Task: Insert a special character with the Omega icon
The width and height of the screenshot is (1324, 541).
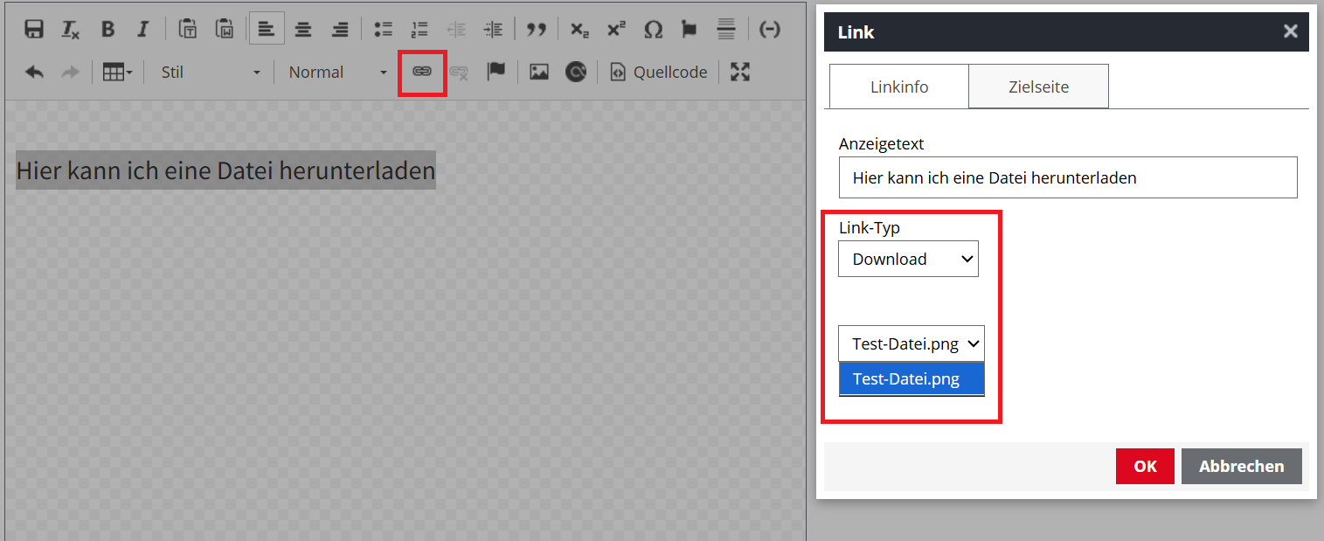Action: click(x=653, y=29)
